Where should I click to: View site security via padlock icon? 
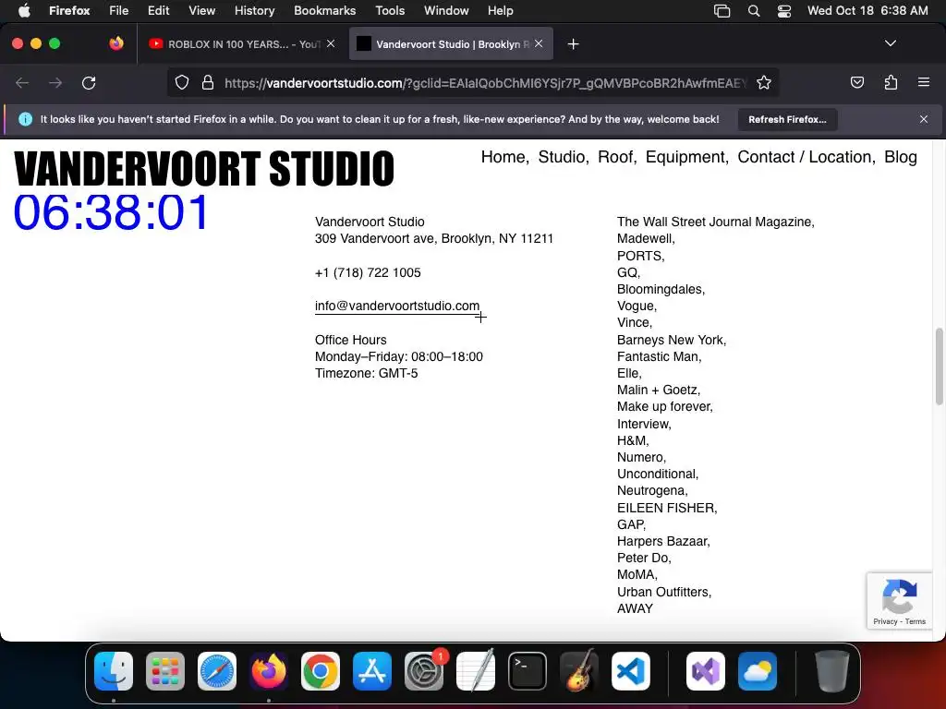208,82
